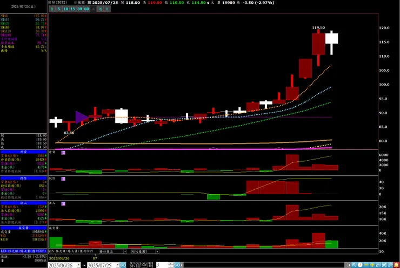The image size is (400, 268).
Task: Open the red alert bell icon
Action: (396, 265)
